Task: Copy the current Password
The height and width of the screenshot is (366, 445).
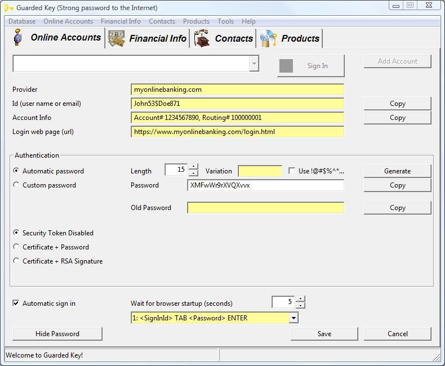Action: tap(397, 185)
